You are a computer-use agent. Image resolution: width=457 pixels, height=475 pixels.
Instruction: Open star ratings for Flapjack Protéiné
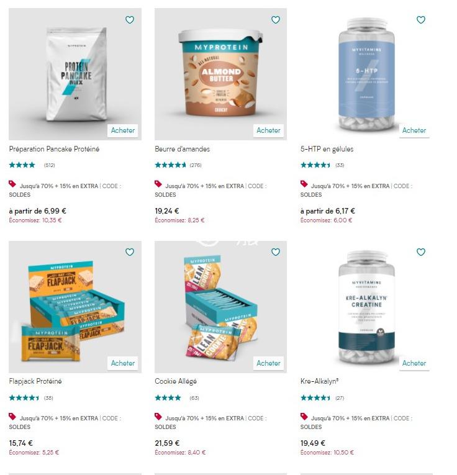click(24, 398)
